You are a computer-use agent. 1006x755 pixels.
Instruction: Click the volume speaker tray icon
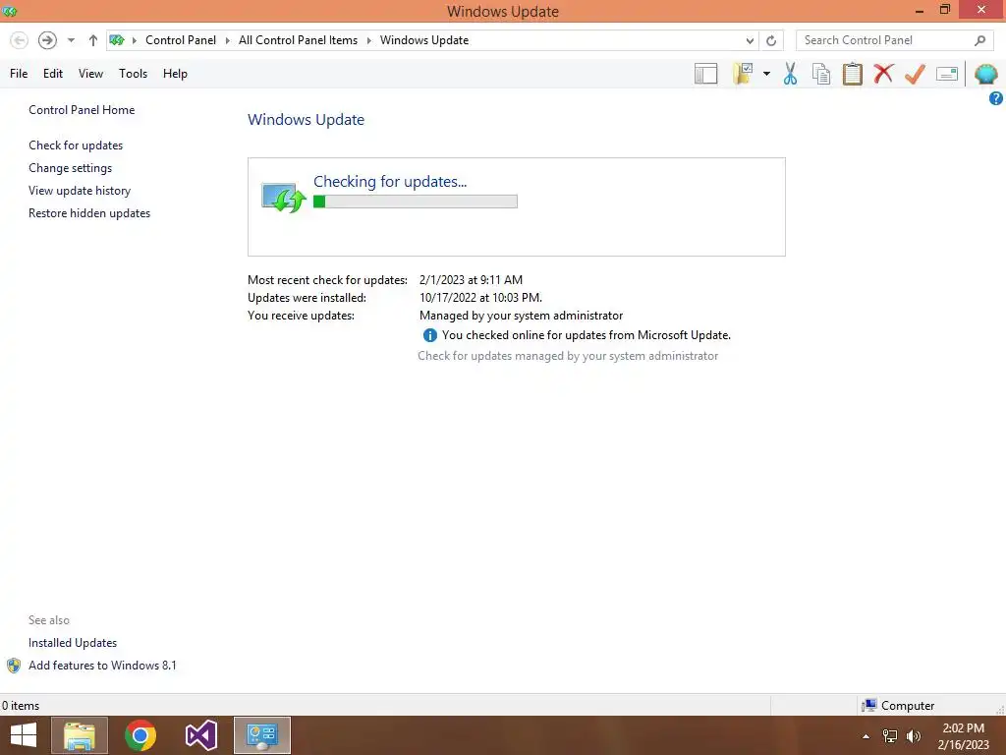[x=913, y=736]
